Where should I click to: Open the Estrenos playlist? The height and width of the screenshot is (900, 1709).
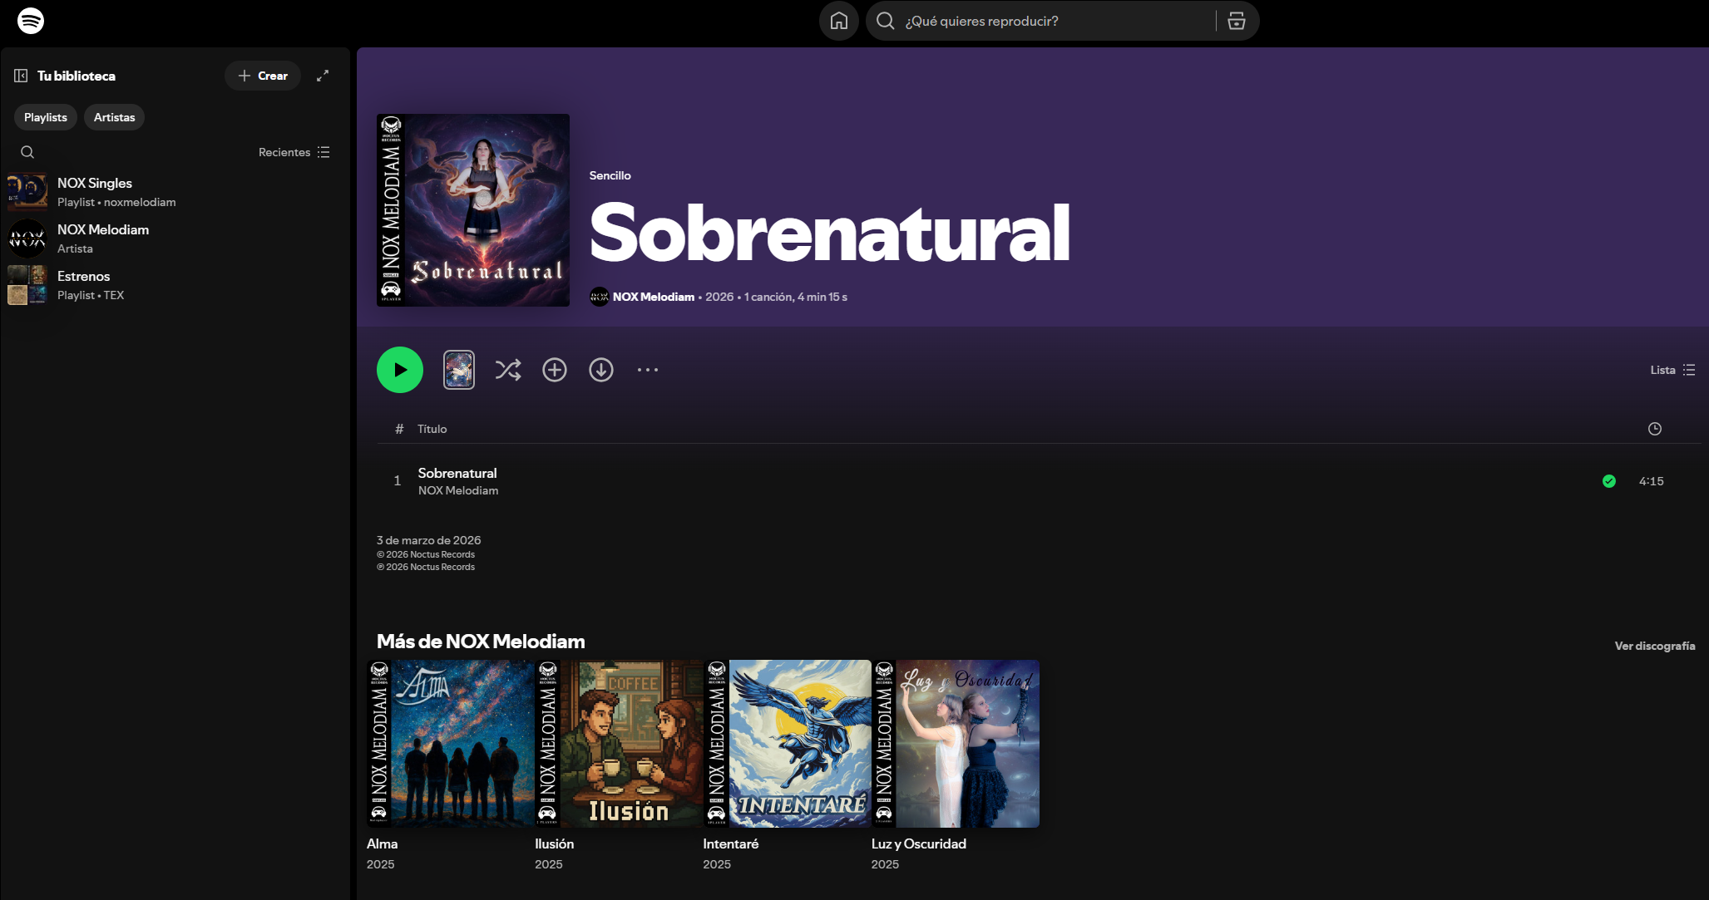(x=175, y=285)
